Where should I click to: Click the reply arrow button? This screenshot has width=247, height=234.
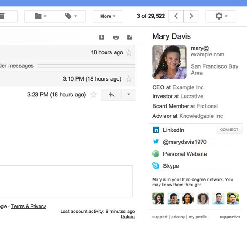click(111, 95)
